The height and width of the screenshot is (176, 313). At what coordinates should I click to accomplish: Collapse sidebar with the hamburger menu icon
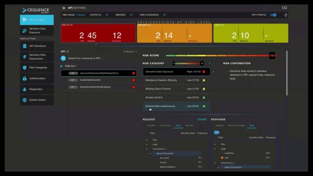tap(64, 8)
